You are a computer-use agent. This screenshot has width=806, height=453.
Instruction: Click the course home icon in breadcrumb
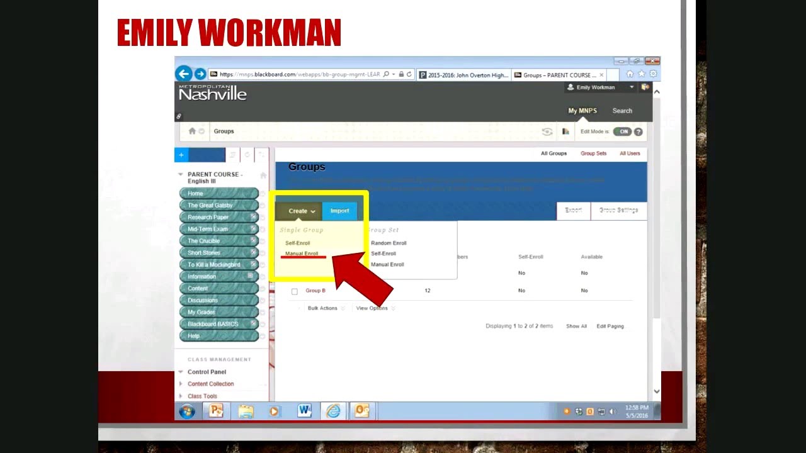(x=192, y=131)
